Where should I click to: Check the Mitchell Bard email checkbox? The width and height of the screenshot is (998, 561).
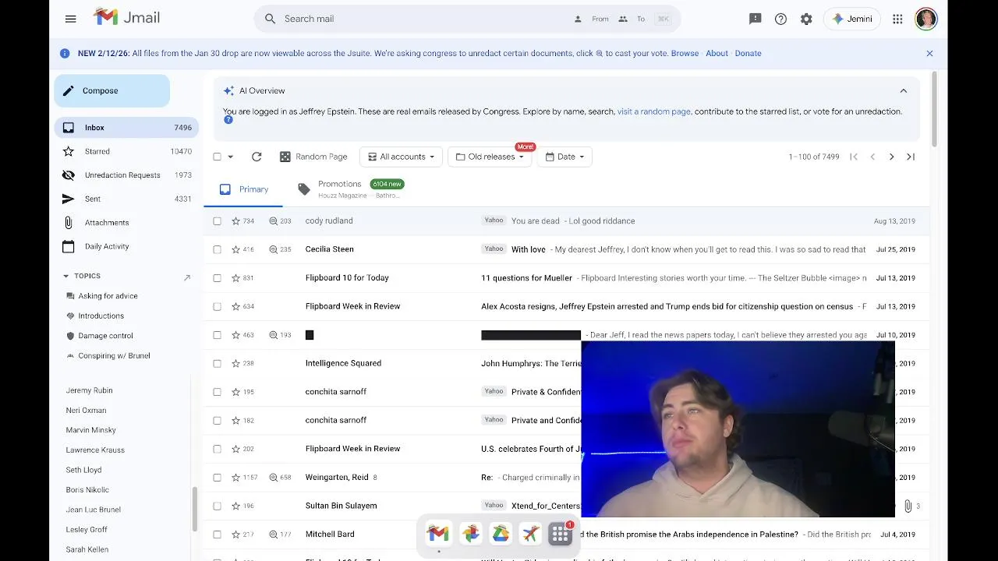218,535
